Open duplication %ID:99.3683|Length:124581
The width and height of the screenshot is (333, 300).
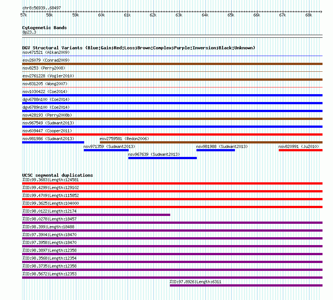coord(51,180)
